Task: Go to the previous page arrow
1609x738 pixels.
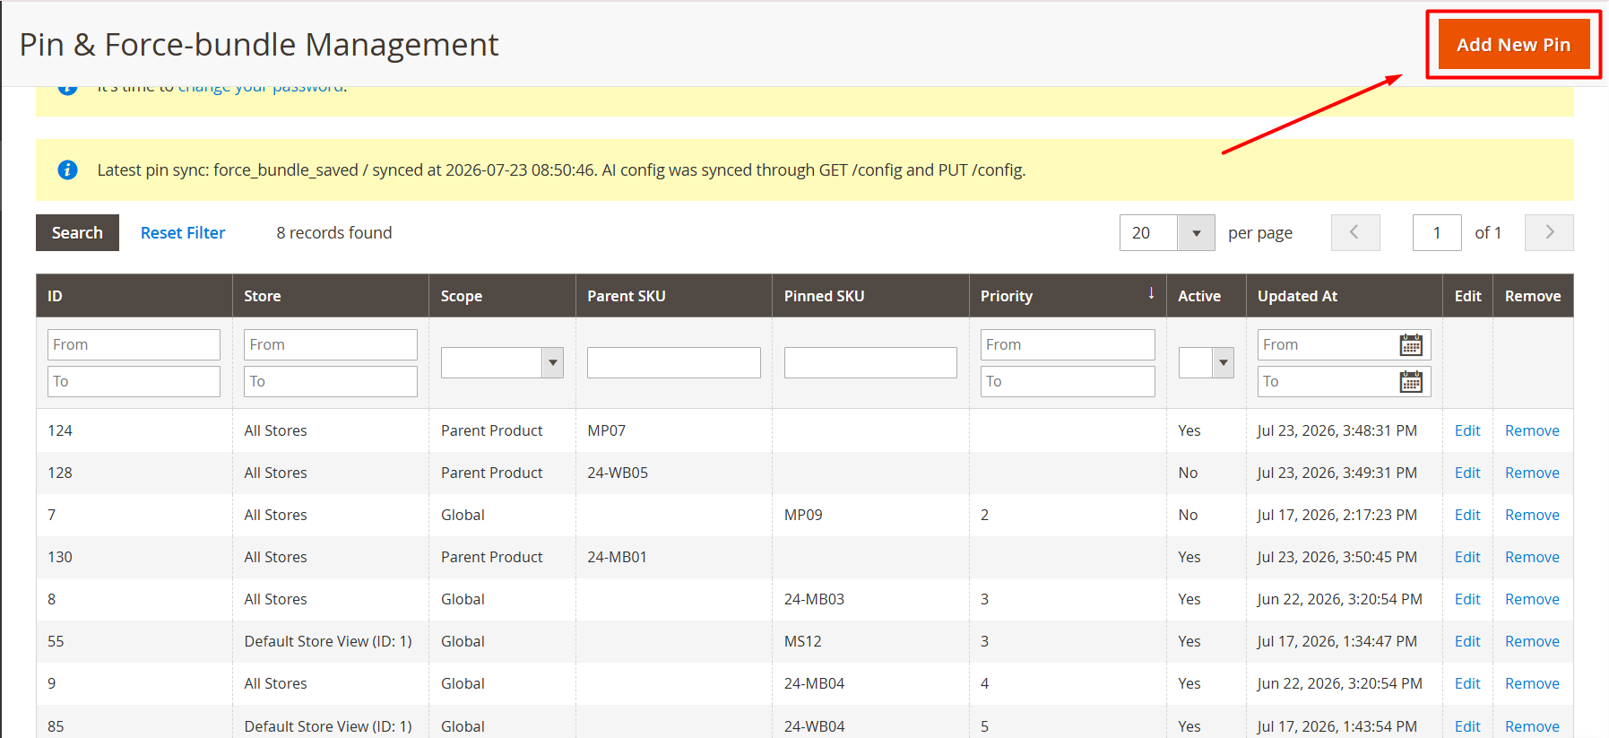Action: coord(1355,233)
